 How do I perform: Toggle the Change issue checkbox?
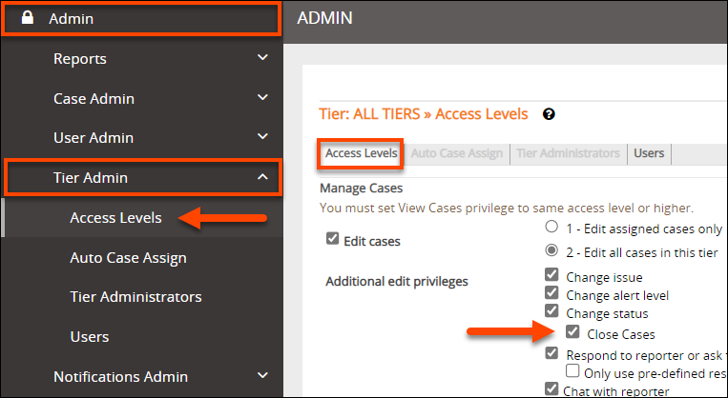551,275
